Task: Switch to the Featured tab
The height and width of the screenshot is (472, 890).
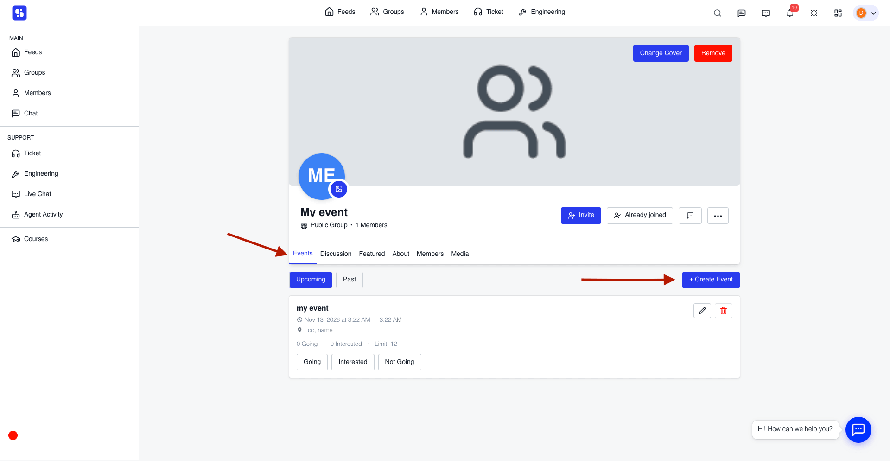Action: 372,254
